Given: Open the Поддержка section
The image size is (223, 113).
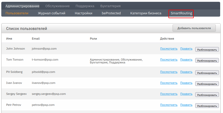Looking at the screenshot, I should click(85, 6).
